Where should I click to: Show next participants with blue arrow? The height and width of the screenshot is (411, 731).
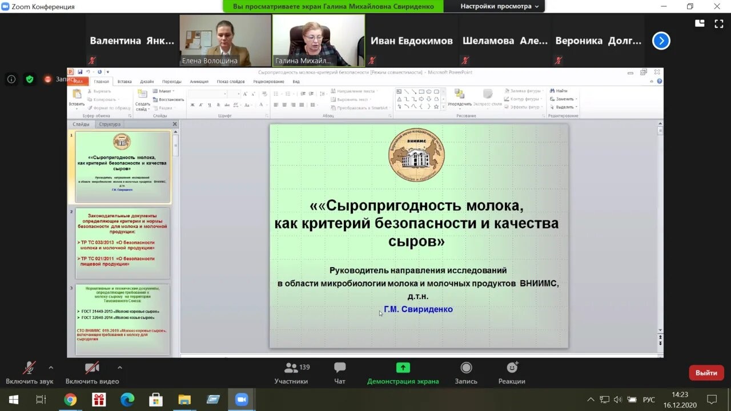pyautogui.click(x=661, y=41)
